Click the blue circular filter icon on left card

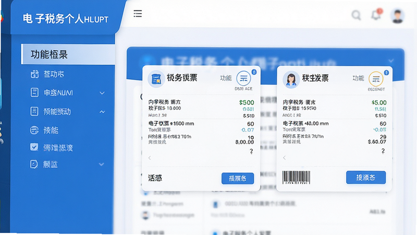(243, 78)
